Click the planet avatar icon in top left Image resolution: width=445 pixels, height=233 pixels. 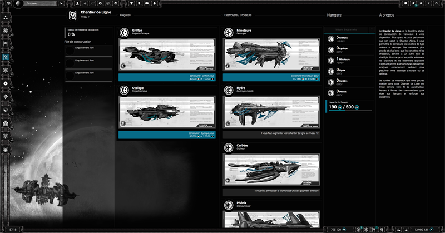pos(19,4)
